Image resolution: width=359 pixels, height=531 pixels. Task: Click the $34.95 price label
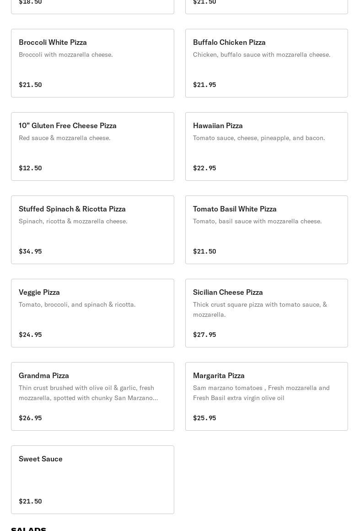click(30, 251)
